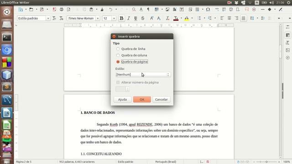Click Clone formatting paintbrush icon
The width and height of the screenshot is (292, 164).
[102, 9]
